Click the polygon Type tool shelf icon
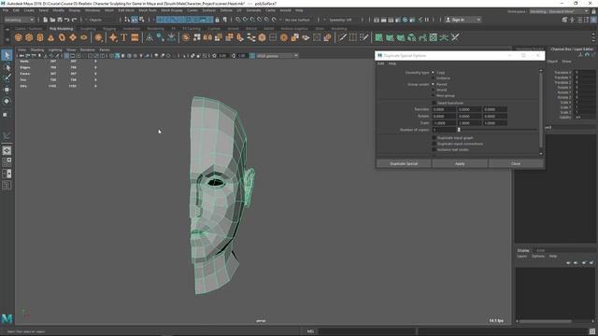Screen dimensions: 598x336 coord(123,37)
